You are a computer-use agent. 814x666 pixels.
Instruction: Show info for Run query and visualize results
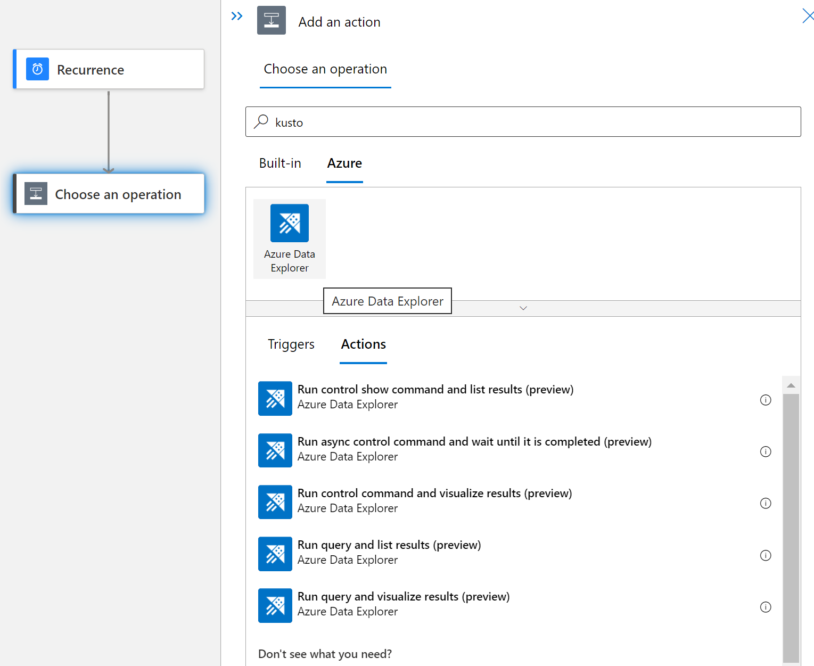click(x=766, y=607)
